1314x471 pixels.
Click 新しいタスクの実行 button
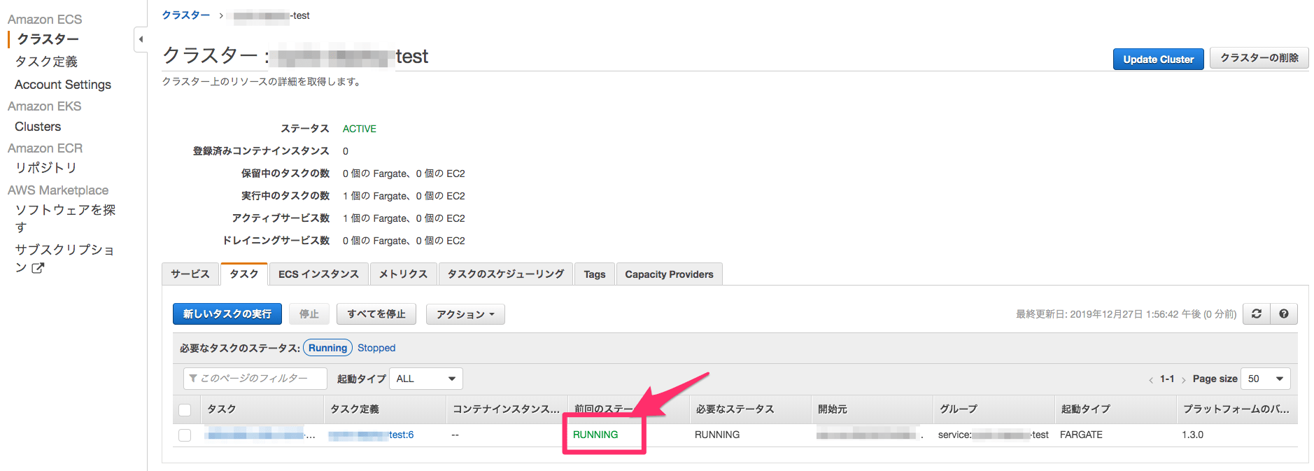click(x=227, y=314)
